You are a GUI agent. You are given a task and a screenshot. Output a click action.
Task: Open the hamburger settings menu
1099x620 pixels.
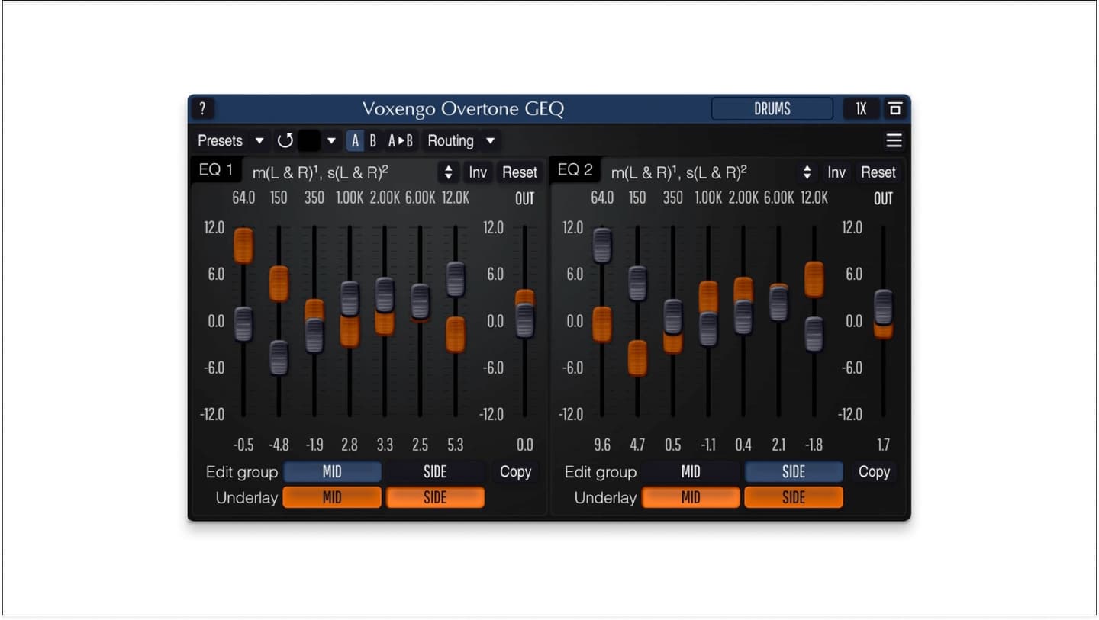point(894,140)
